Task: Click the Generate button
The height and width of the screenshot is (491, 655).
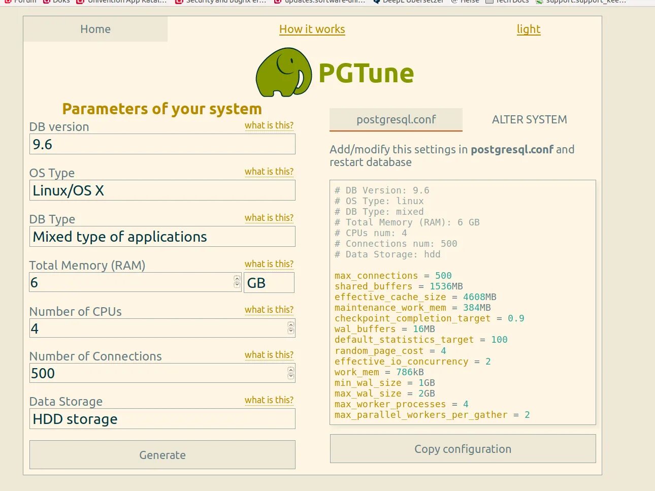Action: click(x=162, y=455)
